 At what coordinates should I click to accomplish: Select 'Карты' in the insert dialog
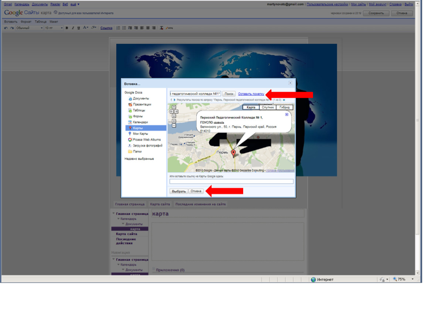146,128
